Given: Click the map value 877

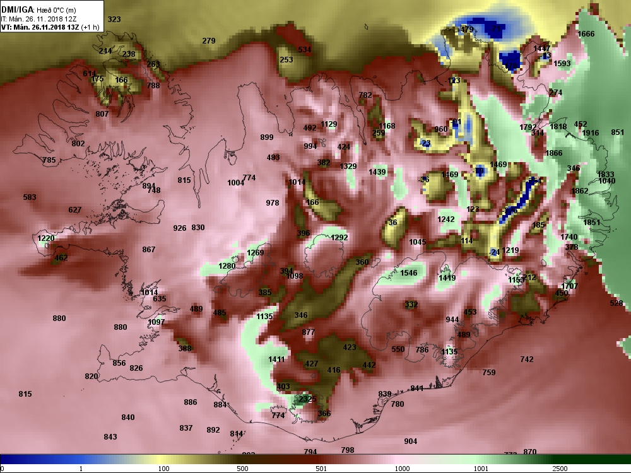Looking at the screenshot, I should tap(309, 332).
